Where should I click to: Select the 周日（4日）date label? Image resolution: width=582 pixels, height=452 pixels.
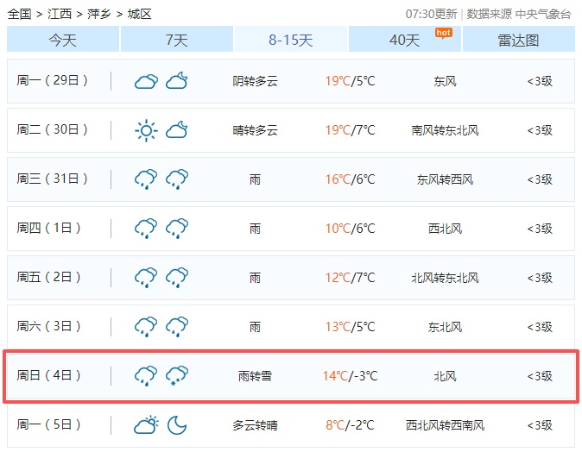pyautogui.click(x=48, y=375)
